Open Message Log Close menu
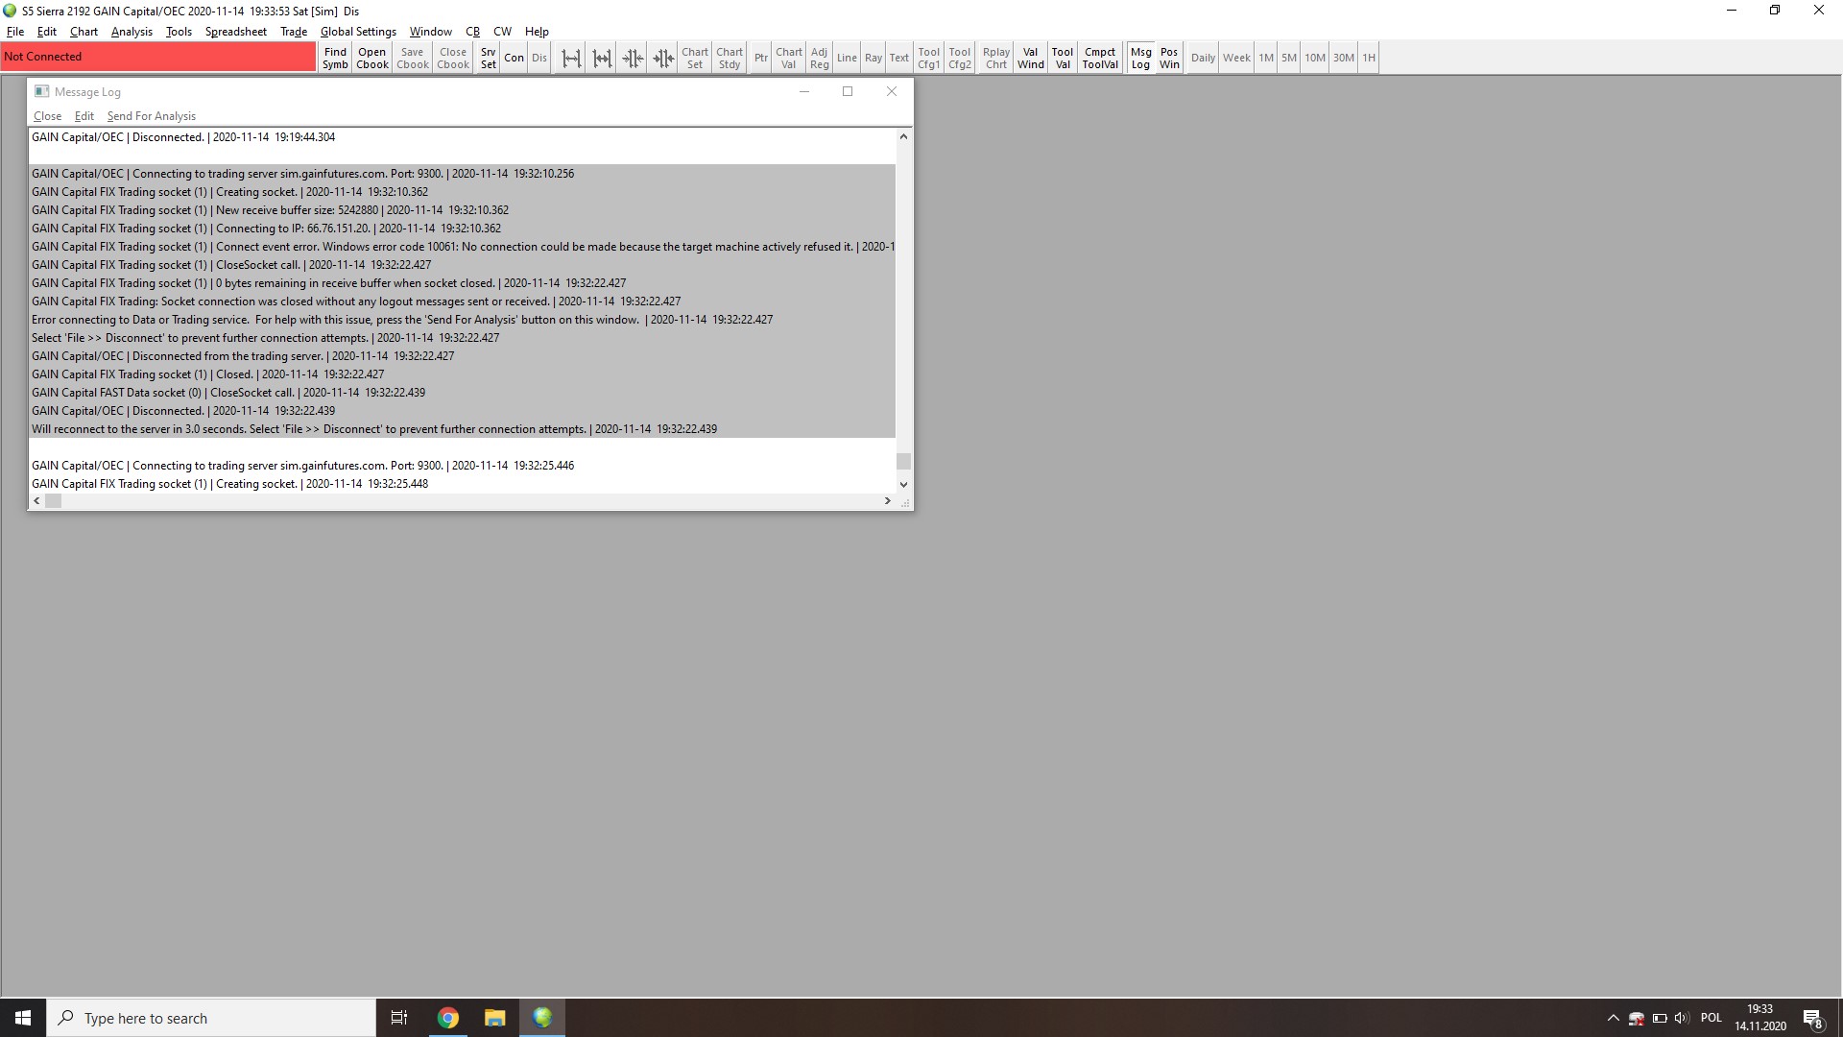1843x1037 pixels. point(47,116)
